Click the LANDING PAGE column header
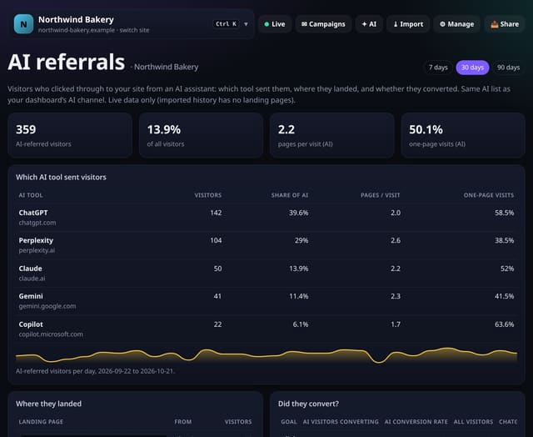Viewport: 533px width, 437px height. click(x=41, y=422)
